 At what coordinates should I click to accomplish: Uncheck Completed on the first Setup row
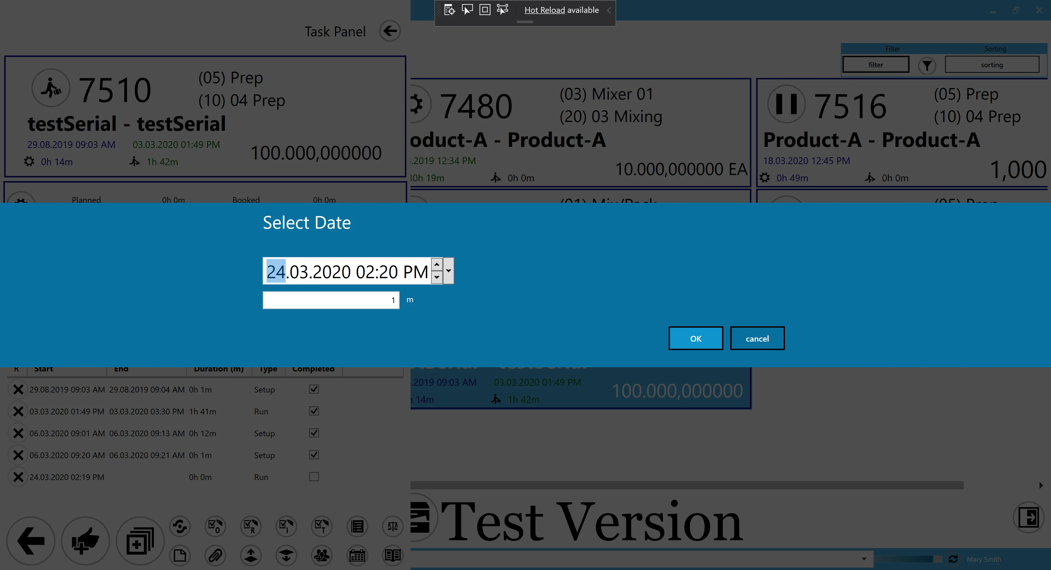[x=313, y=389]
